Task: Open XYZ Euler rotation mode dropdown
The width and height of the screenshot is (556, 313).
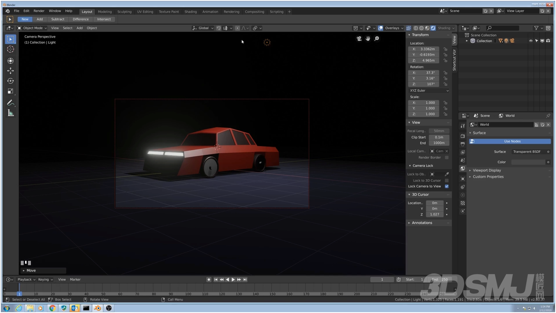Action: [x=429, y=91]
